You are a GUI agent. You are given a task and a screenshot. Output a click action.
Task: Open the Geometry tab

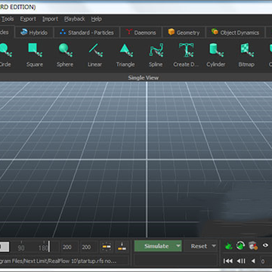pos(184,32)
